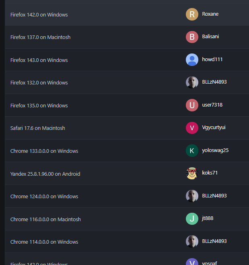Click jt888's green "J" avatar

[x=192, y=219]
